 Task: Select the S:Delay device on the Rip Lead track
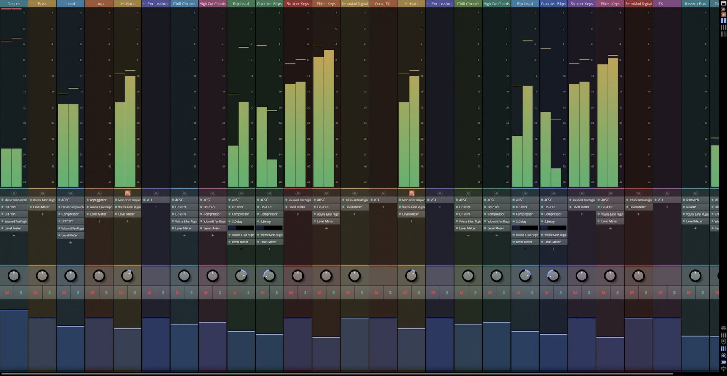click(241, 221)
